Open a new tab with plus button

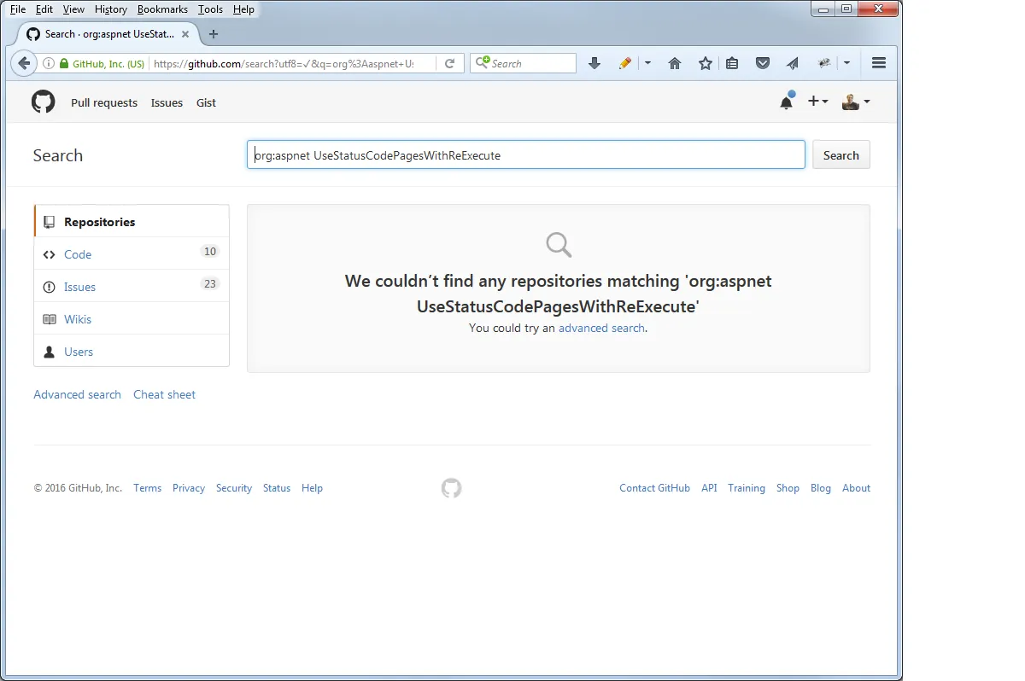[x=214, y=34]
